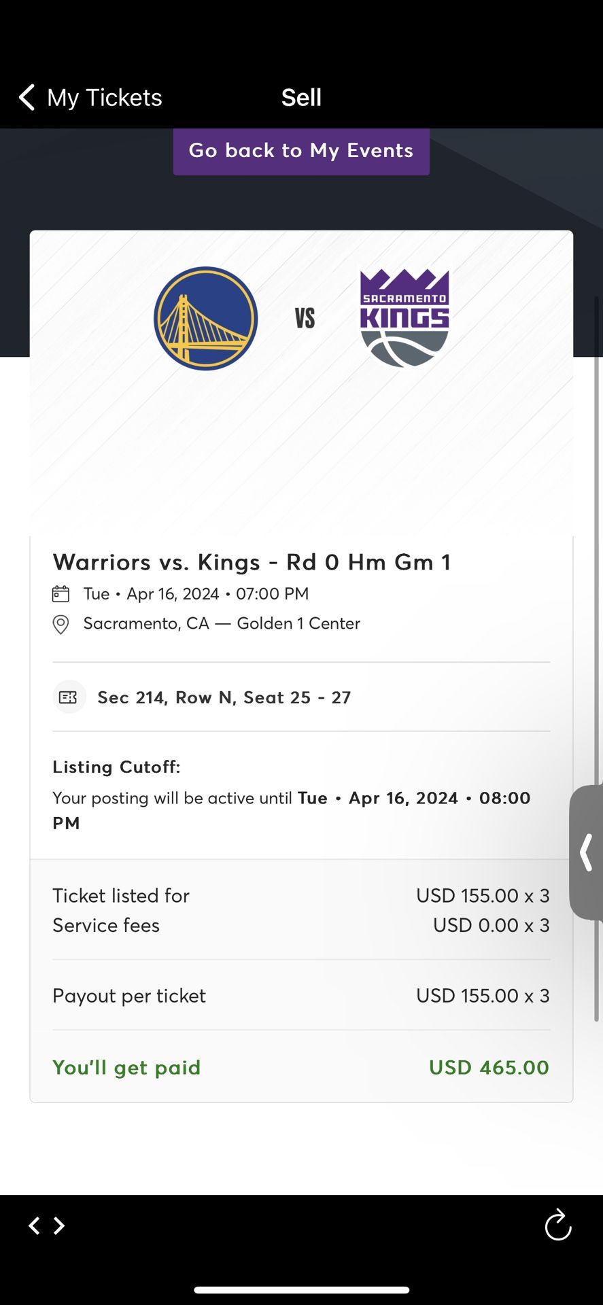Tap the Golden State Warriors logo
This screenshot has width=603, height=1305.
pos(205,318)
